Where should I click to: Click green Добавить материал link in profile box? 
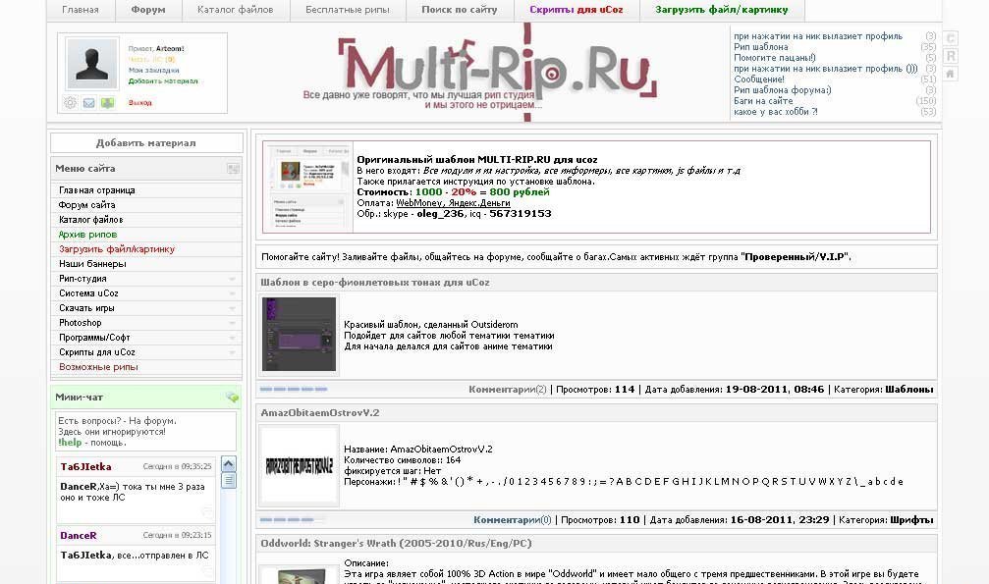[x=163, y=80]
